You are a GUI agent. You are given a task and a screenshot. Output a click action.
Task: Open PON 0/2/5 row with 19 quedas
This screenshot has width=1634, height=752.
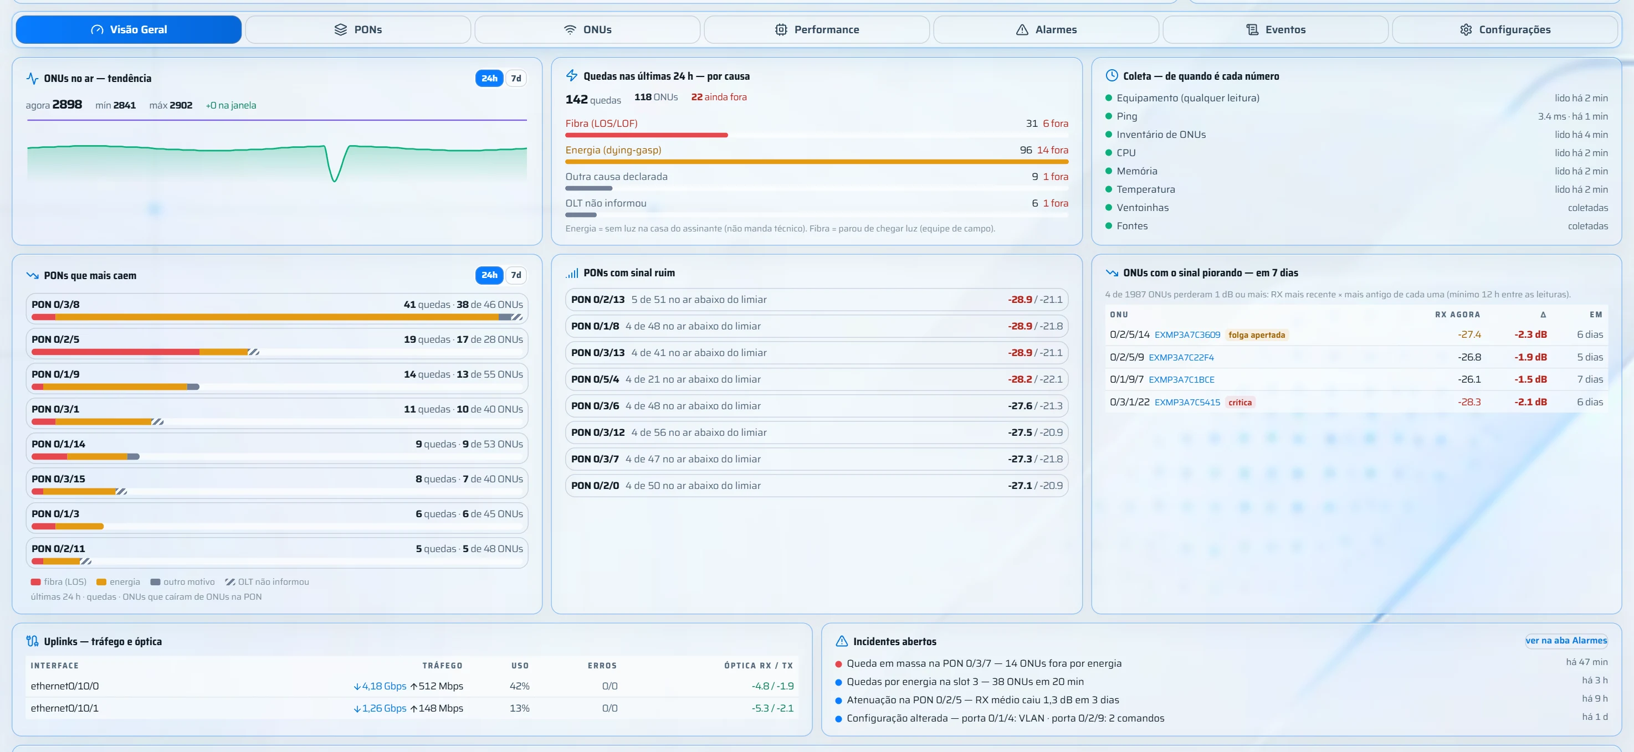pyautogui.click(x=277, y=344)
